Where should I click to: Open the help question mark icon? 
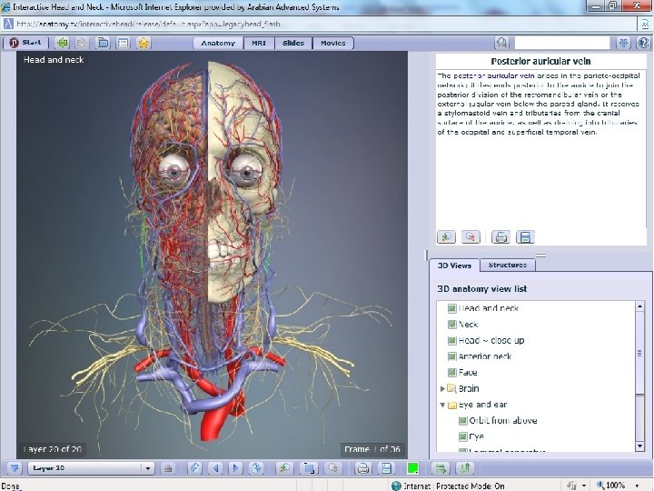pyautogui.click(x=643, y=43)
